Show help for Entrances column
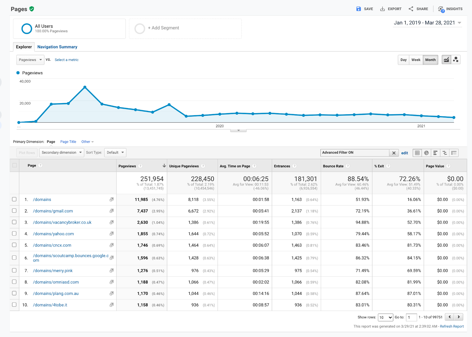The height and width of the screenshot is (337, 472). tap(294, 166)
